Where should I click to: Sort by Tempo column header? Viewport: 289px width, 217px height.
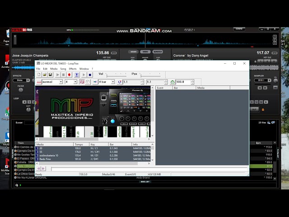point(81,144)
